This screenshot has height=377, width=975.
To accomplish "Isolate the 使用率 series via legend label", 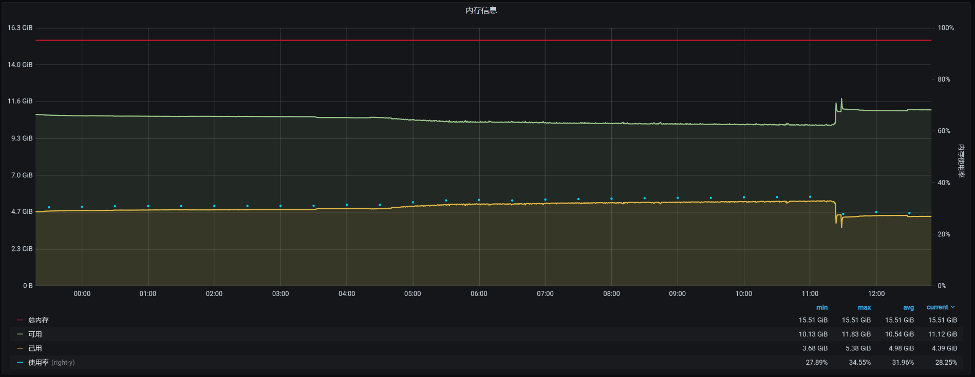I will click(x=39, y=363).
